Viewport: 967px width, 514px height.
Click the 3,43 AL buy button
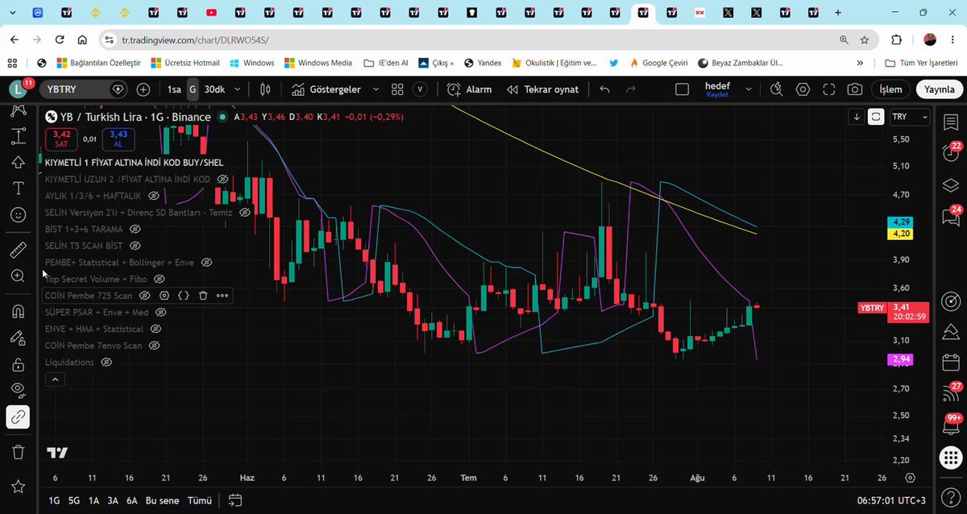point(118,139)
